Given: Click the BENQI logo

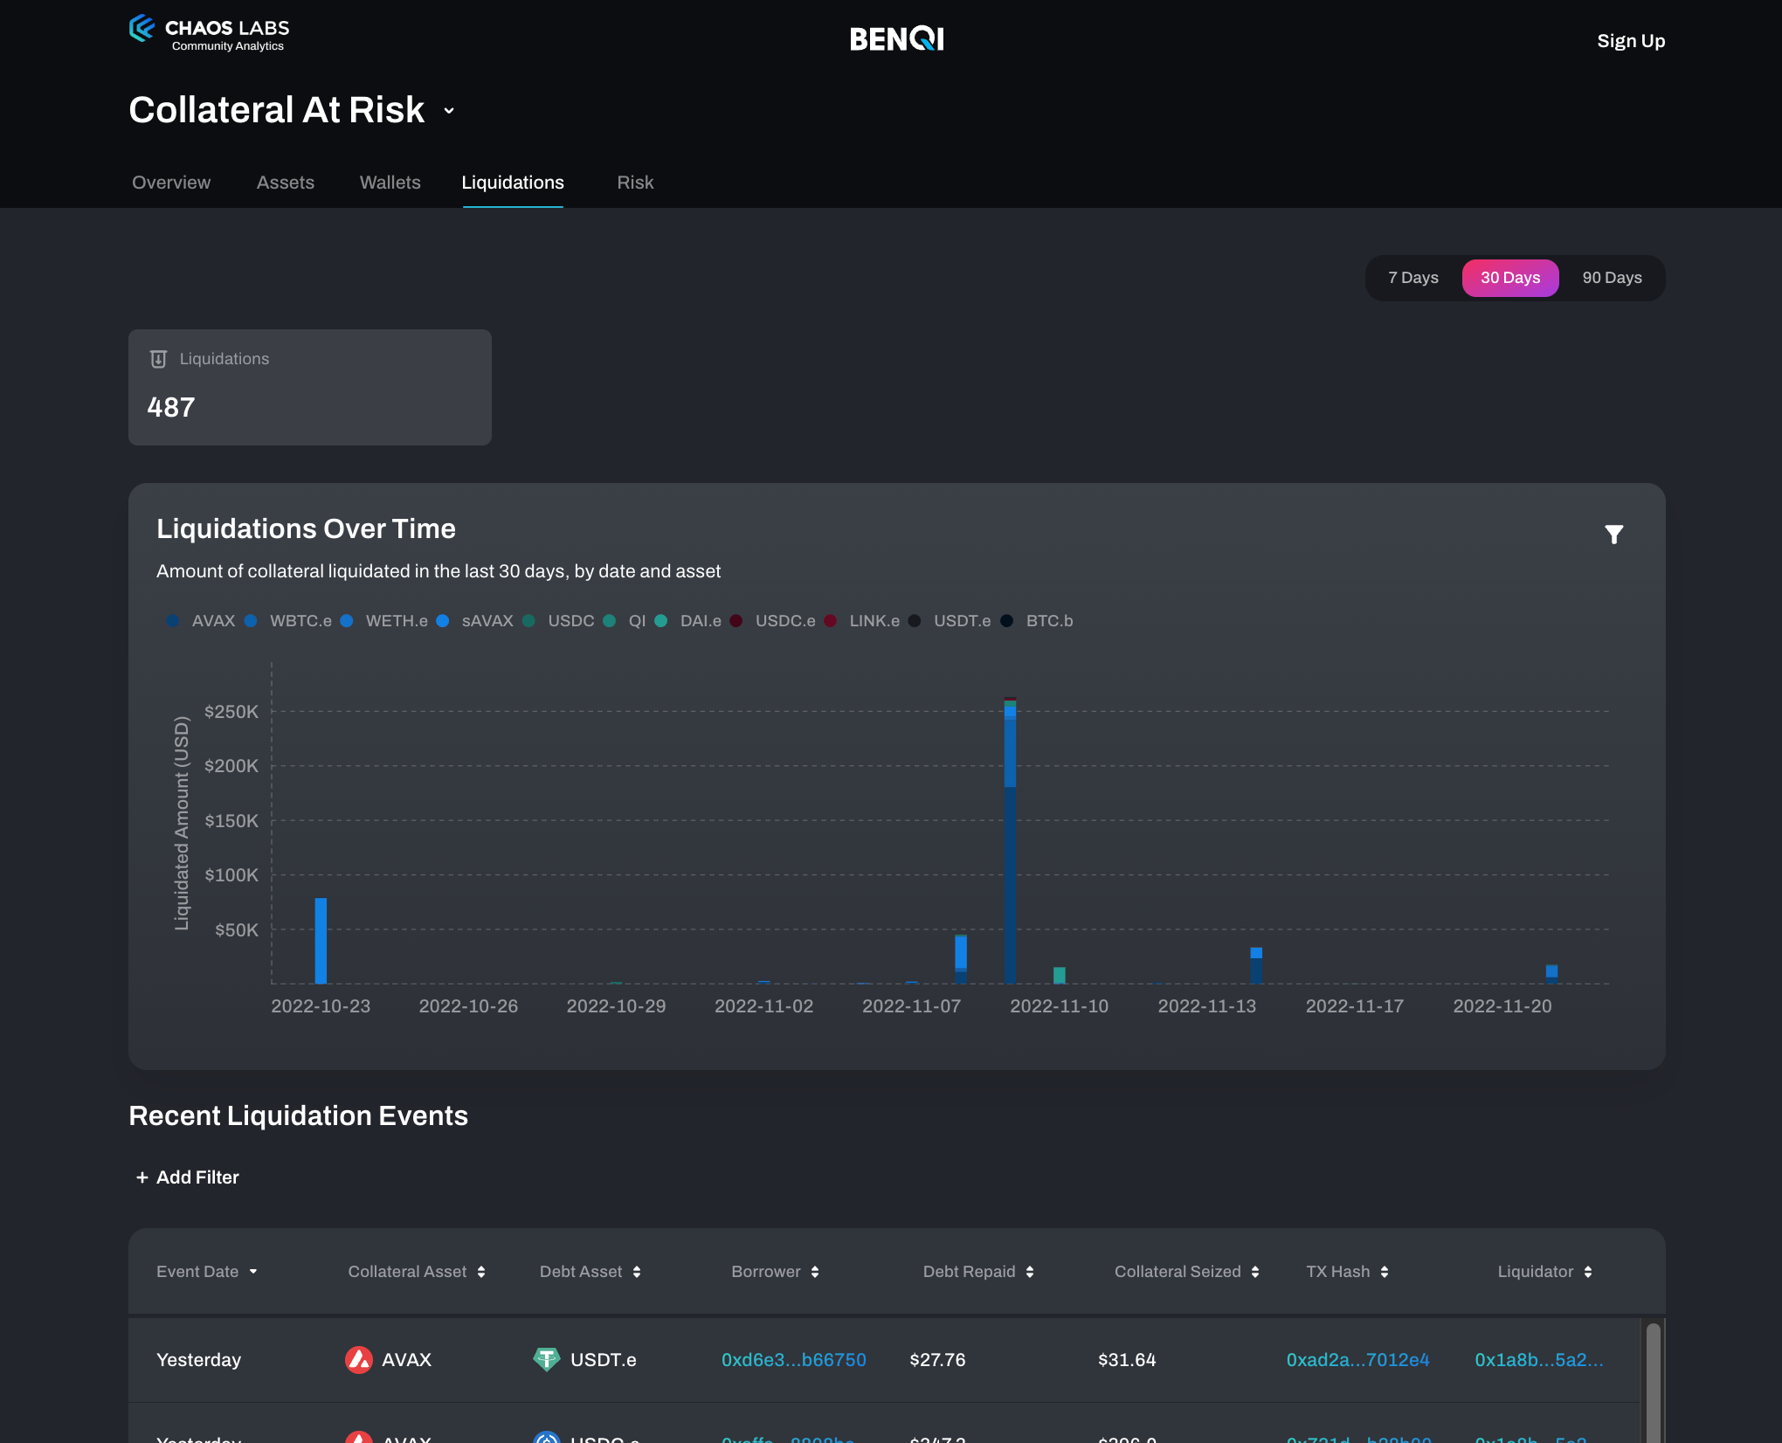Looking at the screenshot, I should click(896, 39).
